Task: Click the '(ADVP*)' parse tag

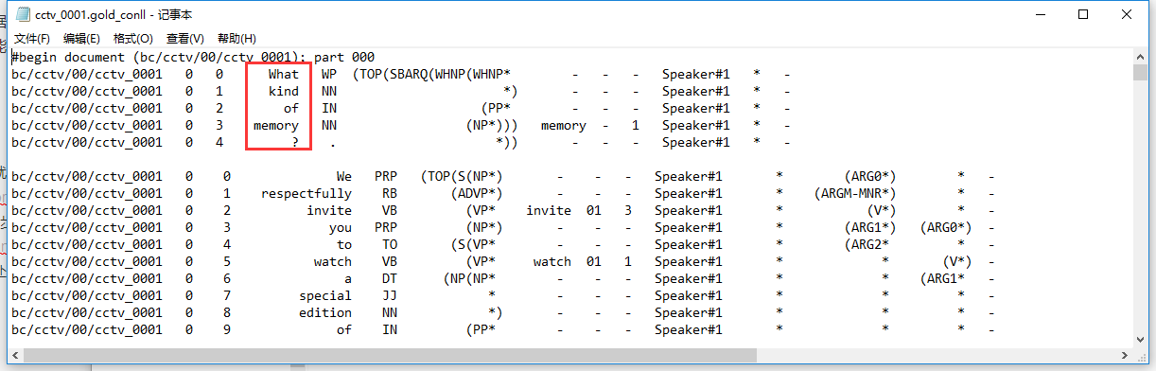Action: click(477, 193)
